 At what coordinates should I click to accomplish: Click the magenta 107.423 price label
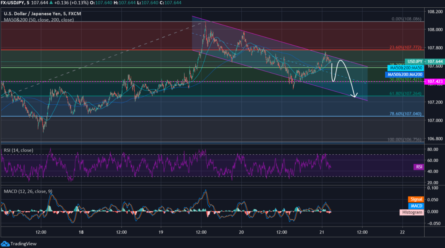[434, 81]
